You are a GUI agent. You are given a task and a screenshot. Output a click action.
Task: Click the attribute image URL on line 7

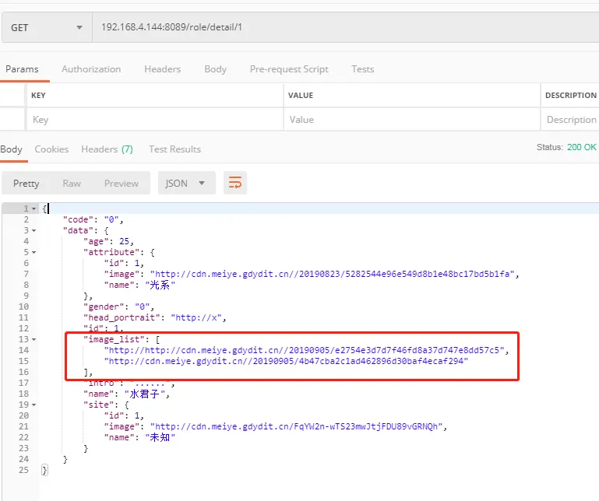tap(333, 274)
